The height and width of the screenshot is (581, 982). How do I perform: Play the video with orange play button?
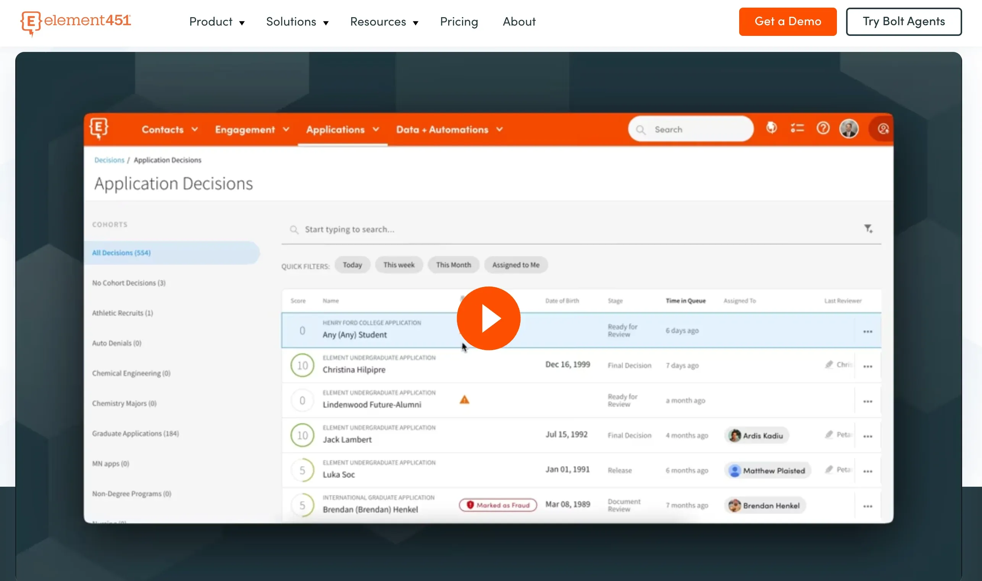pos(488,318)
